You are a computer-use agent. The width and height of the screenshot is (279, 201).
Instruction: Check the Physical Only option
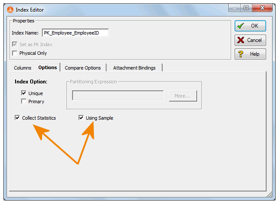pos(15,53)
